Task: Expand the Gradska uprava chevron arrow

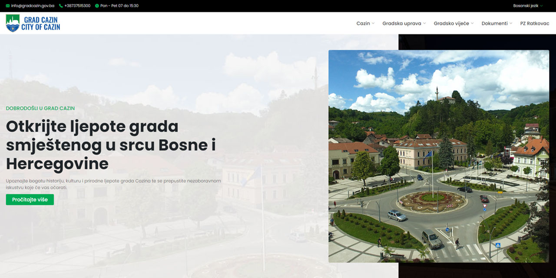Action: tap(424, 23)
